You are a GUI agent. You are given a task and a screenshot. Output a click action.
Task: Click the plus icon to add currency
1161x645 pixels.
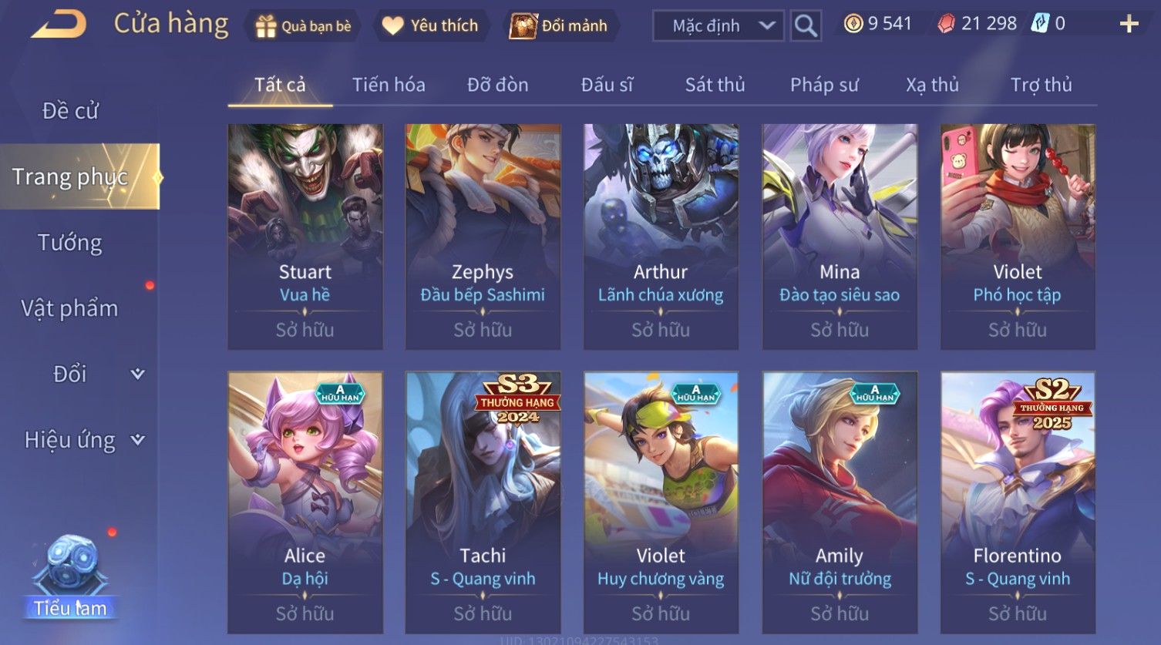tap(1129, 24)
